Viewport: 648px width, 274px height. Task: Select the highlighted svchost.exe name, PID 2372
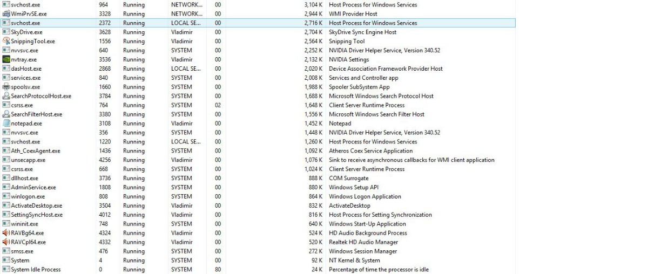point(25,23)
